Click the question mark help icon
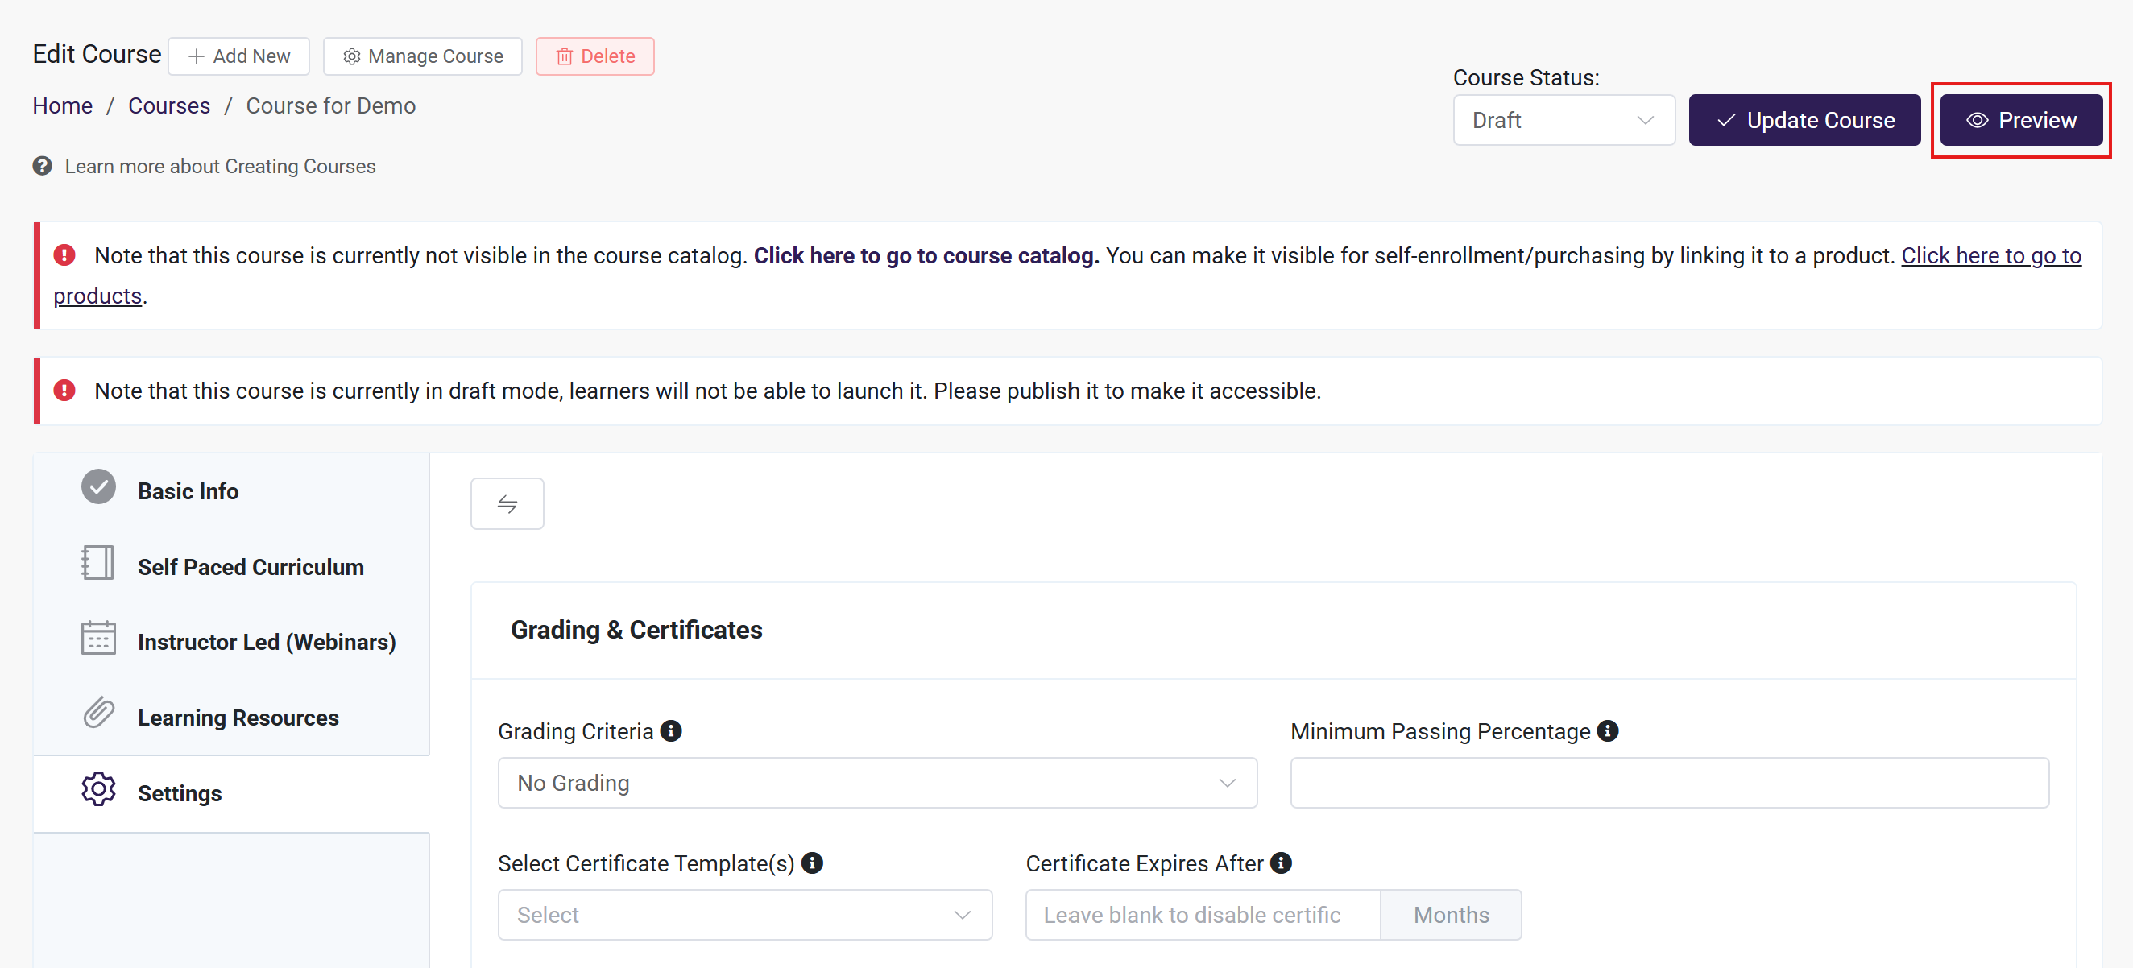The image size is (2133, 968). 42,167
